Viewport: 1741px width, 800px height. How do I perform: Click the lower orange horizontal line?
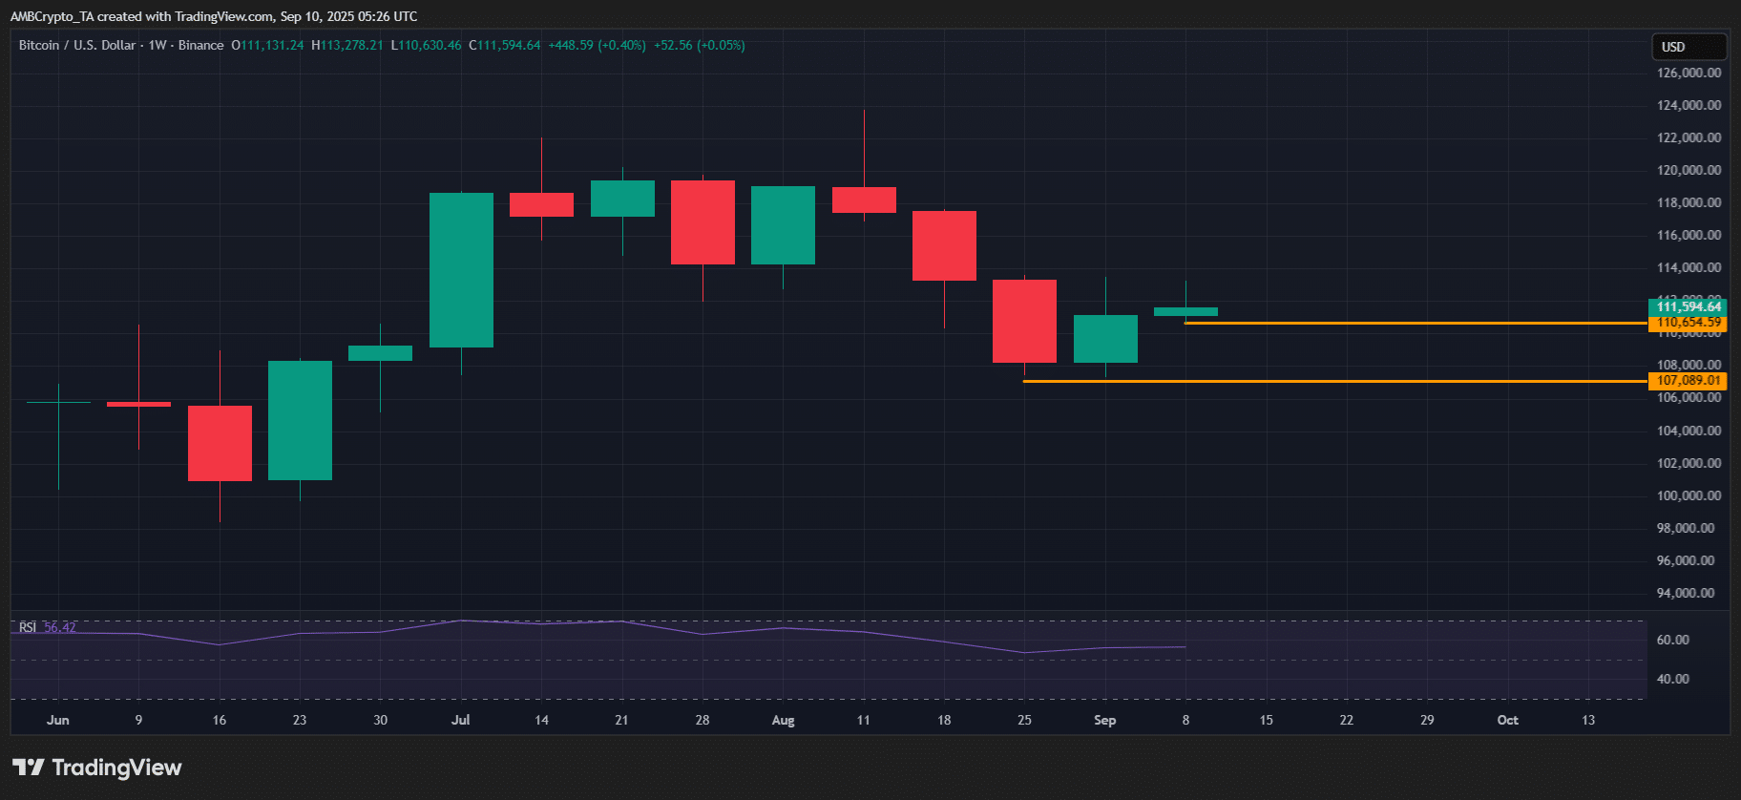[1336, 381]
